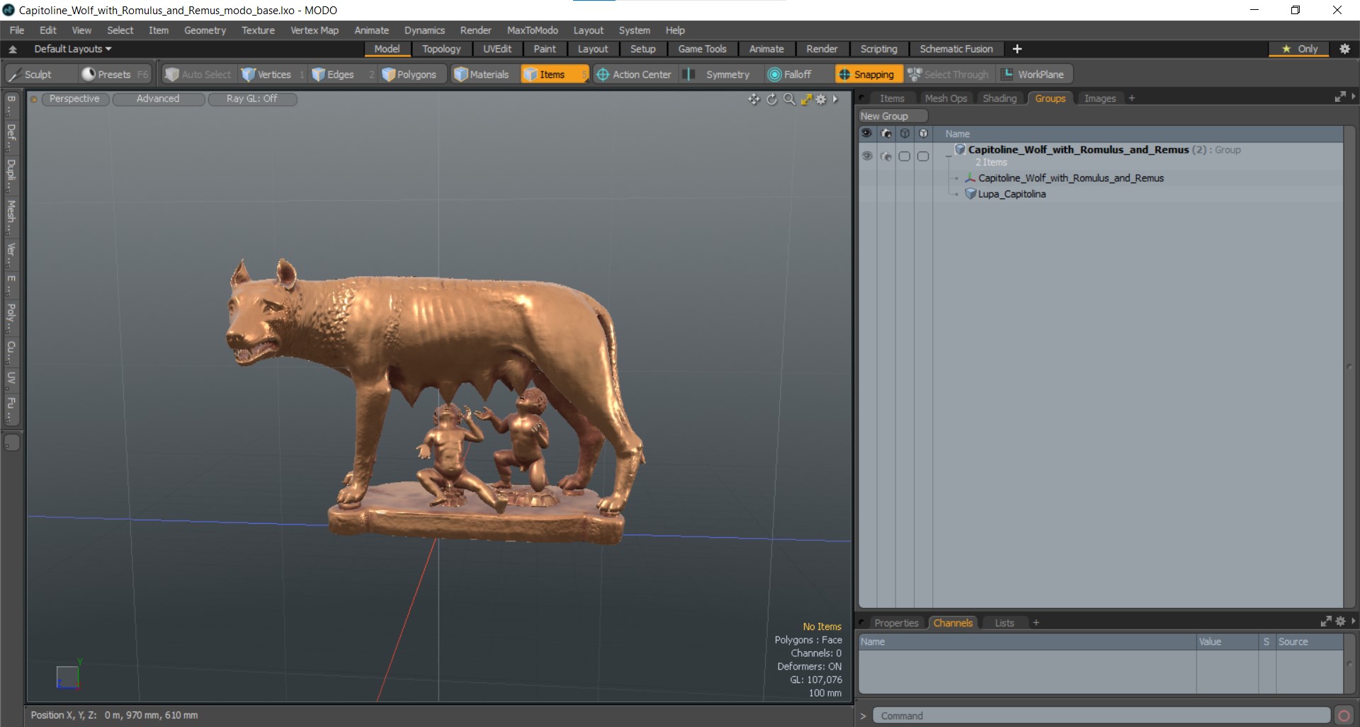
Task: Click the viewport rotate icon
Action: tap(771, 99)
